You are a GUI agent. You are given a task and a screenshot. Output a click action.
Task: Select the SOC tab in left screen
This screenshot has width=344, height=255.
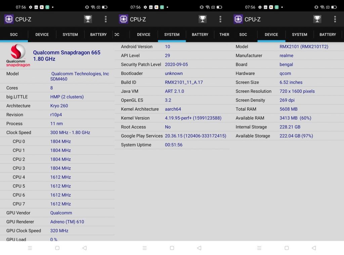click(14, 35)
